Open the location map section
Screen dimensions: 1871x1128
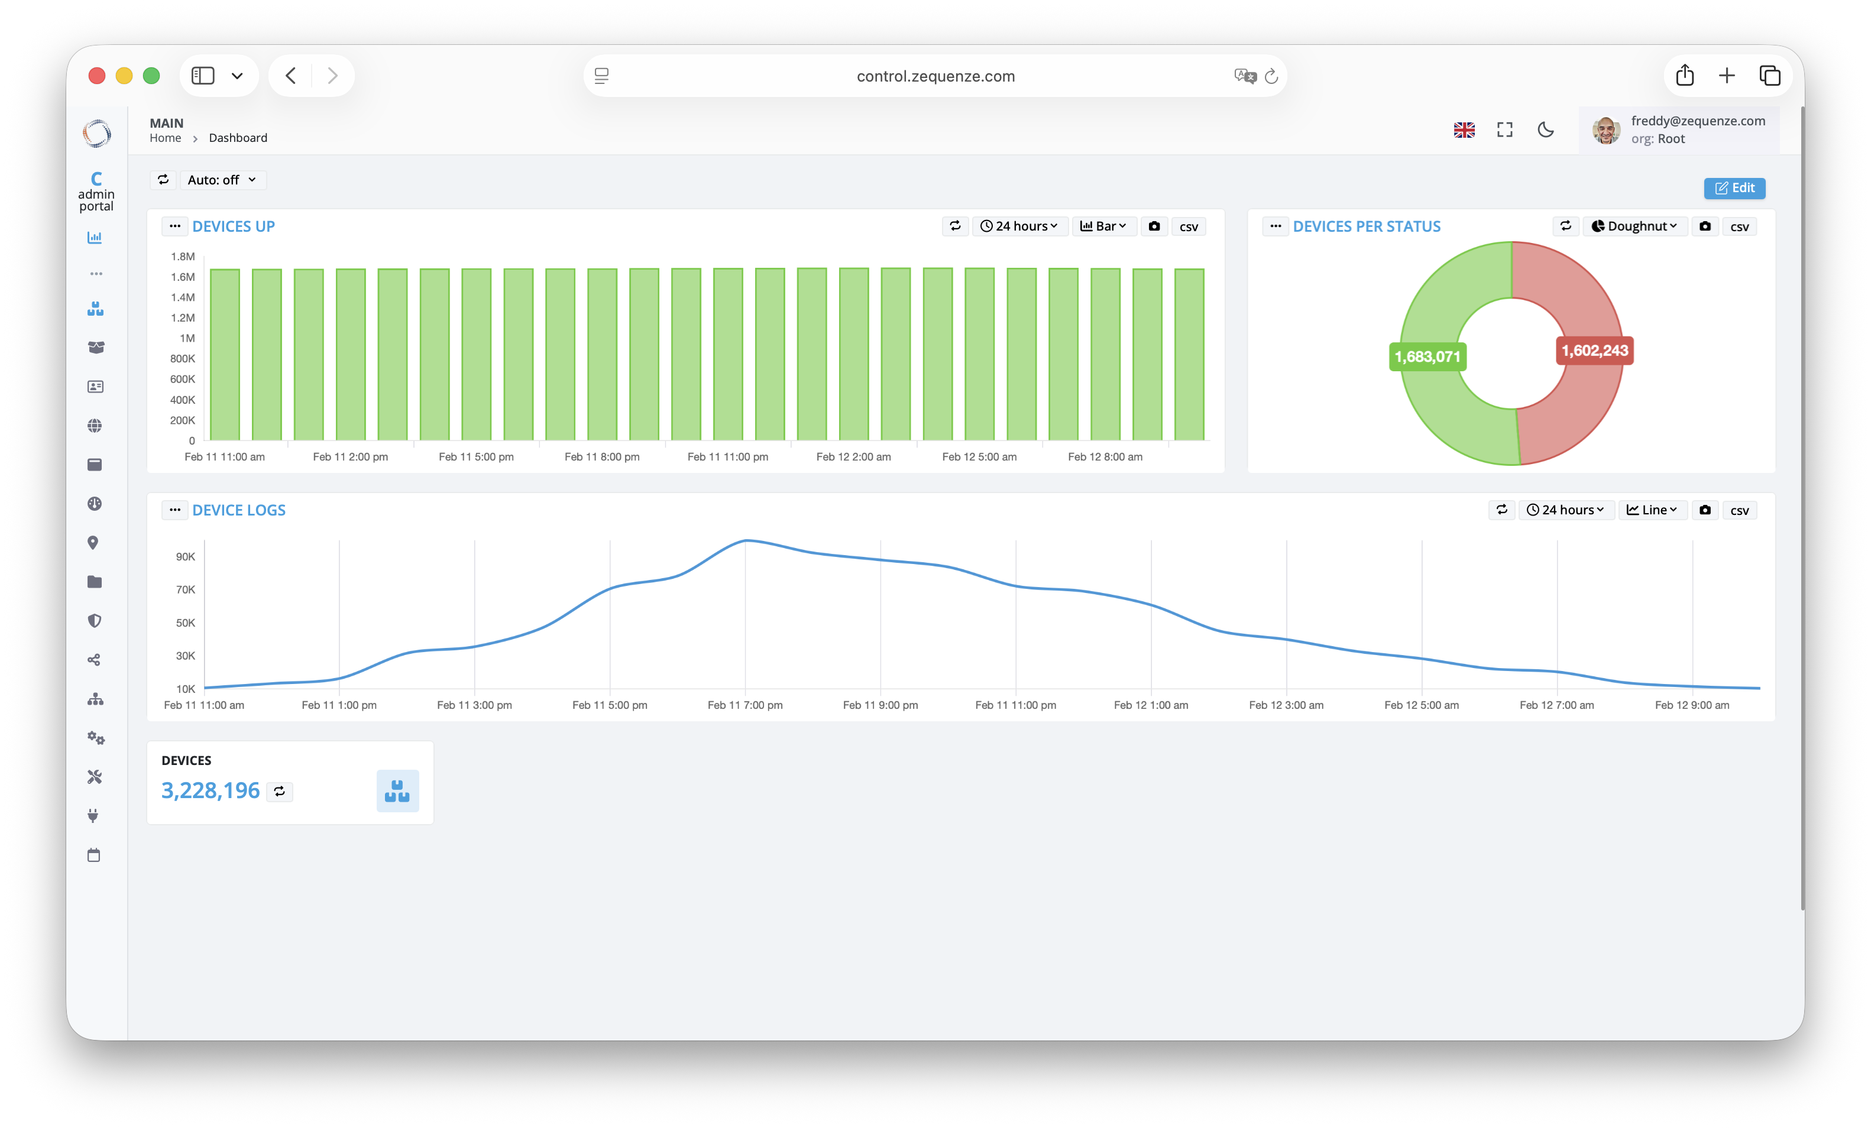coord(95,543)
